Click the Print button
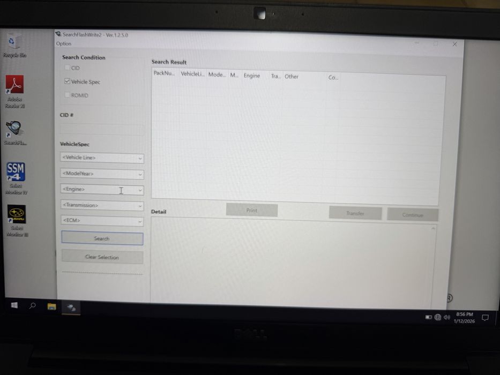This screenshot has width=500, height=375. click(251, 211)
